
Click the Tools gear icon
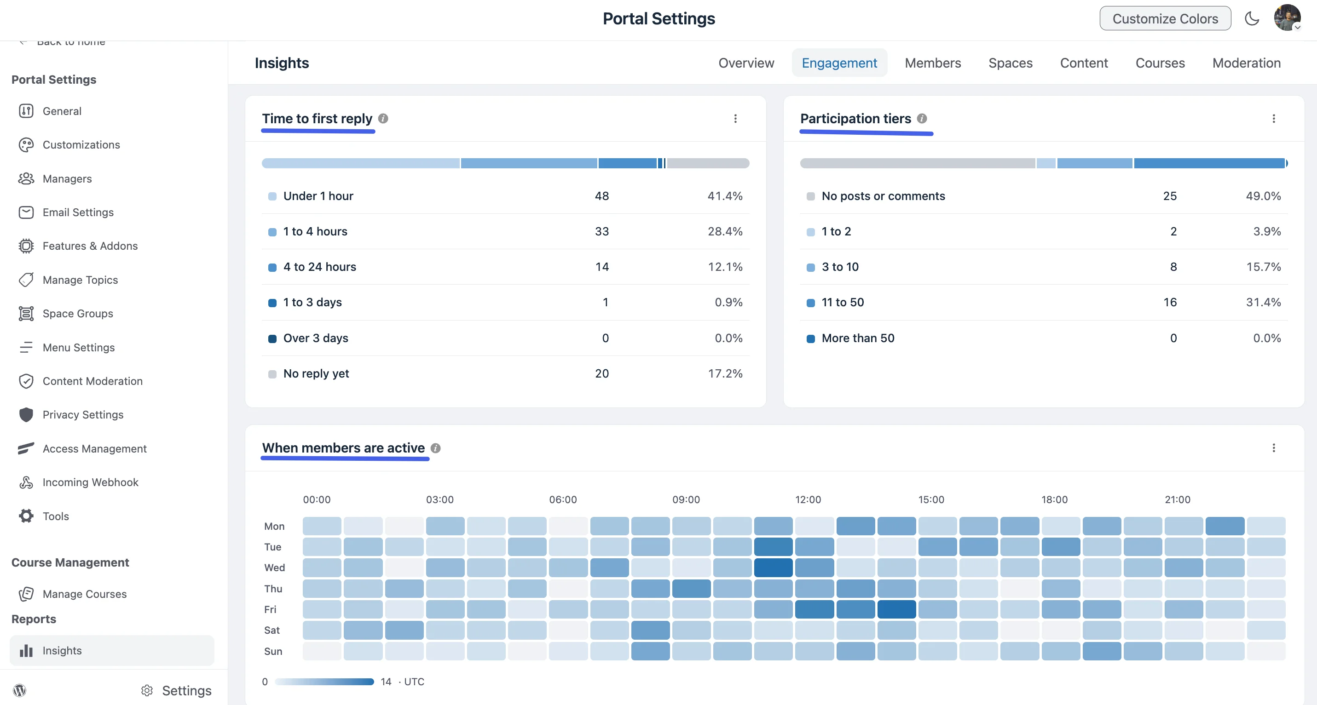coord(26,516)
